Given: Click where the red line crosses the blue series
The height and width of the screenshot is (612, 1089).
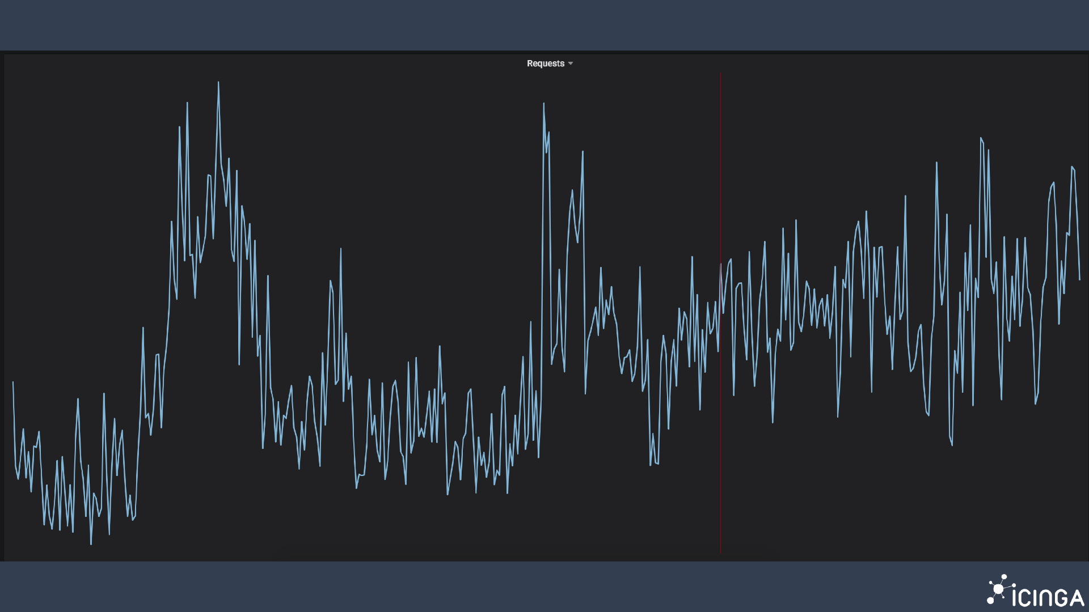Looking at the screenshot, I should tap(720, 265).
